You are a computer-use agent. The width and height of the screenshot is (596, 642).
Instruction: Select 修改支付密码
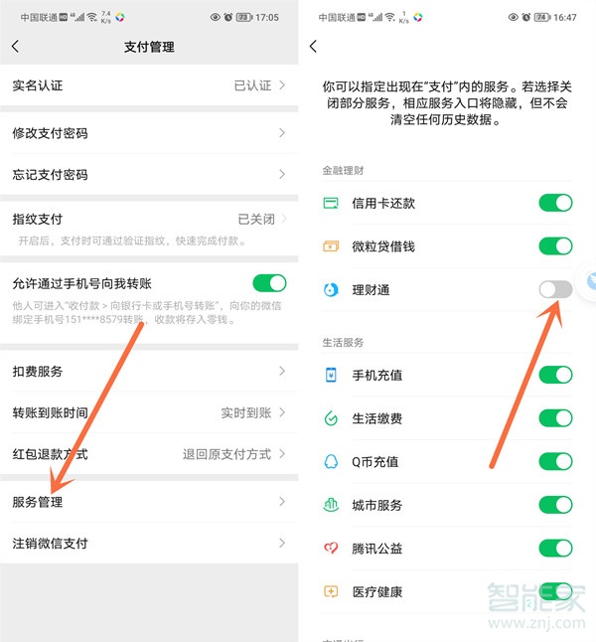pos(149,132)
